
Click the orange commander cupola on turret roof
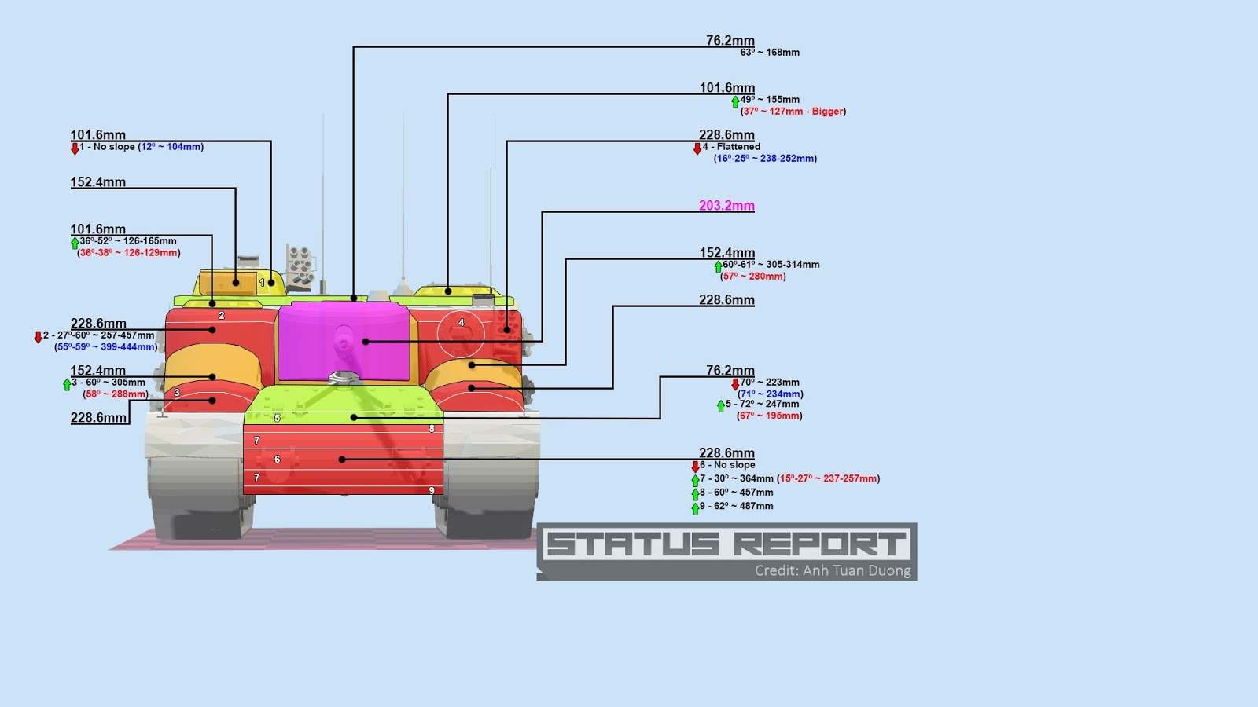click(x=220, y=282)
